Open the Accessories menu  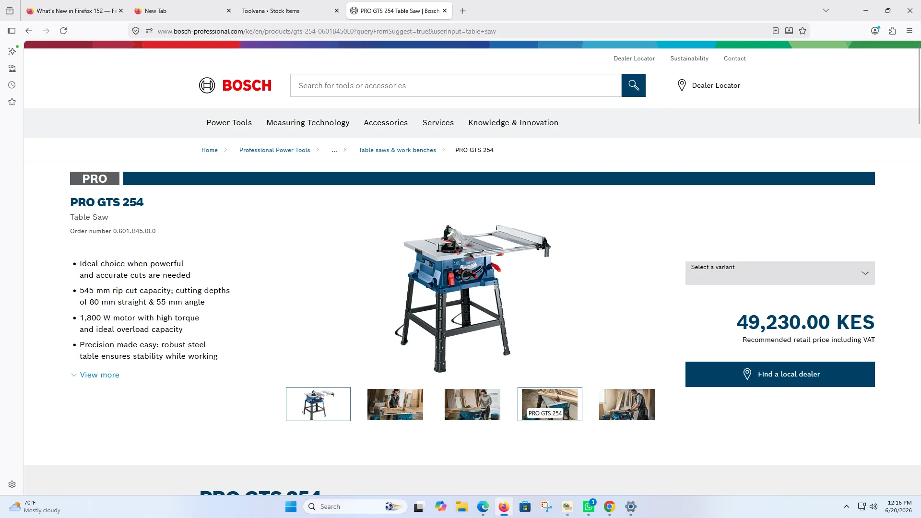click(386, 123)
